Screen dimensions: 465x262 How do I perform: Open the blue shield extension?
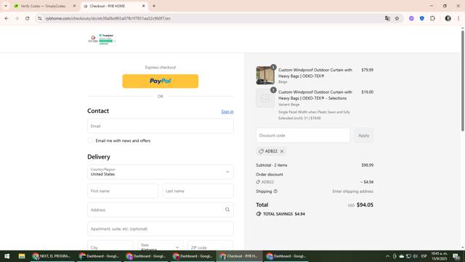[x=421, y=18]
